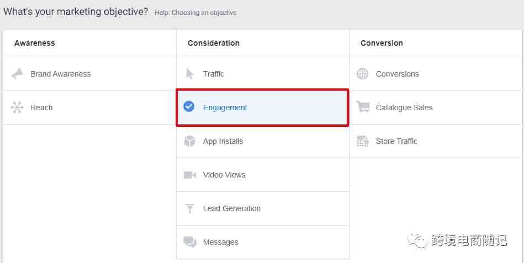Click the Consideration column header
The height and width of the screenshot is (263, 524).
pos(214,43)
